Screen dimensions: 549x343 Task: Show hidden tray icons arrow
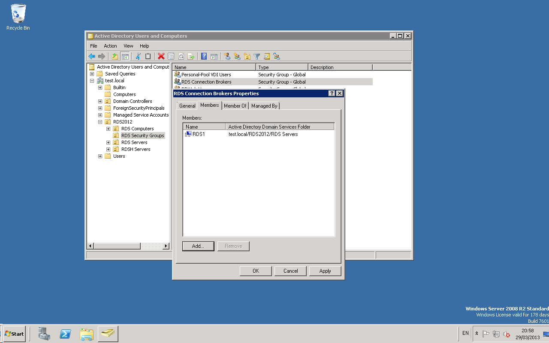(477, 334)
